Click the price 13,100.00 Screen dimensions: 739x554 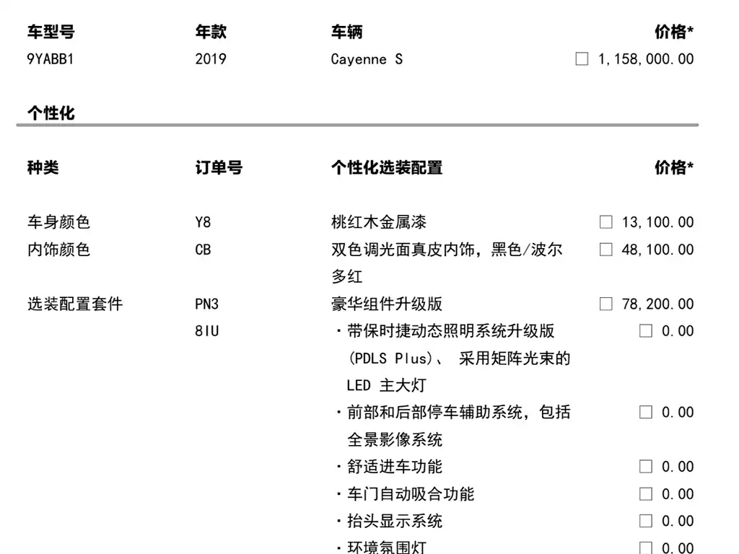click(657, 222)
